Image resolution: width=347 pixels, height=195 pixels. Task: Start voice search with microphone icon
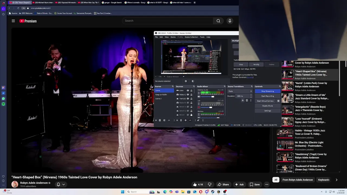point(230,21)
